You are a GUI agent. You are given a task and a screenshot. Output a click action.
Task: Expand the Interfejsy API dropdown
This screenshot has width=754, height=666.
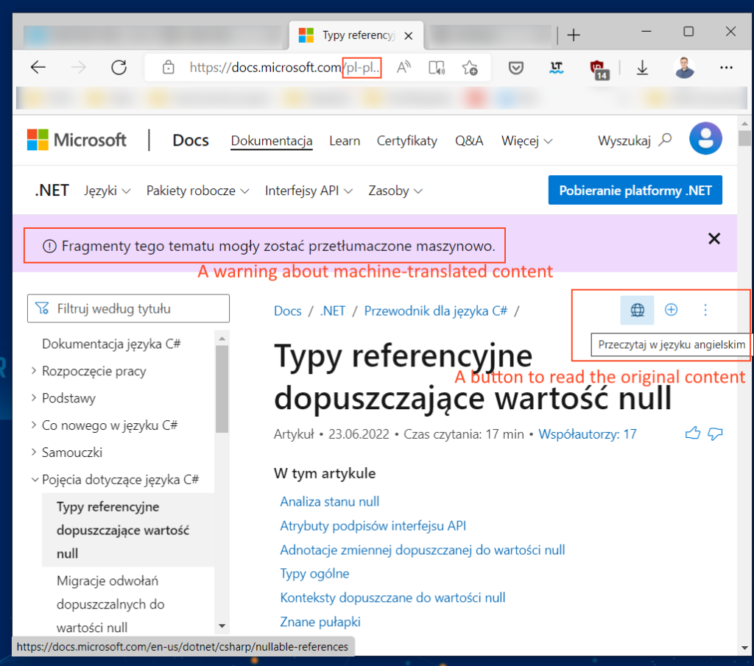309,191
